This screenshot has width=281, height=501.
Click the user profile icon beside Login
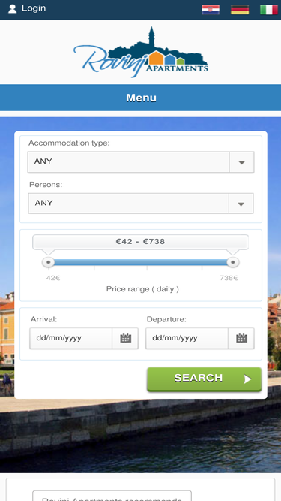pyautogui.click(x=13, y=8)
